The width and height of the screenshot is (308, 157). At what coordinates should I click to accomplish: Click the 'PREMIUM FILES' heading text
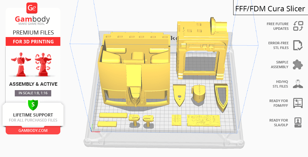click(x=33, y=32)
